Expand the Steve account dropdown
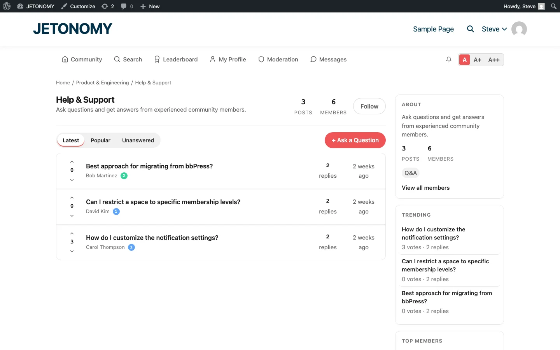This screenshot has height=350, width=560. 494,29
